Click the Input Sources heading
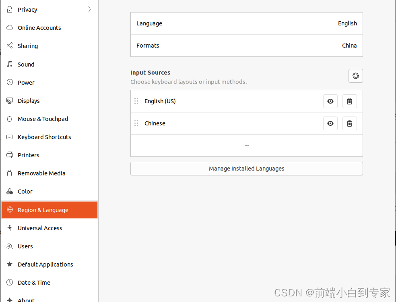 tap(150, 73)
